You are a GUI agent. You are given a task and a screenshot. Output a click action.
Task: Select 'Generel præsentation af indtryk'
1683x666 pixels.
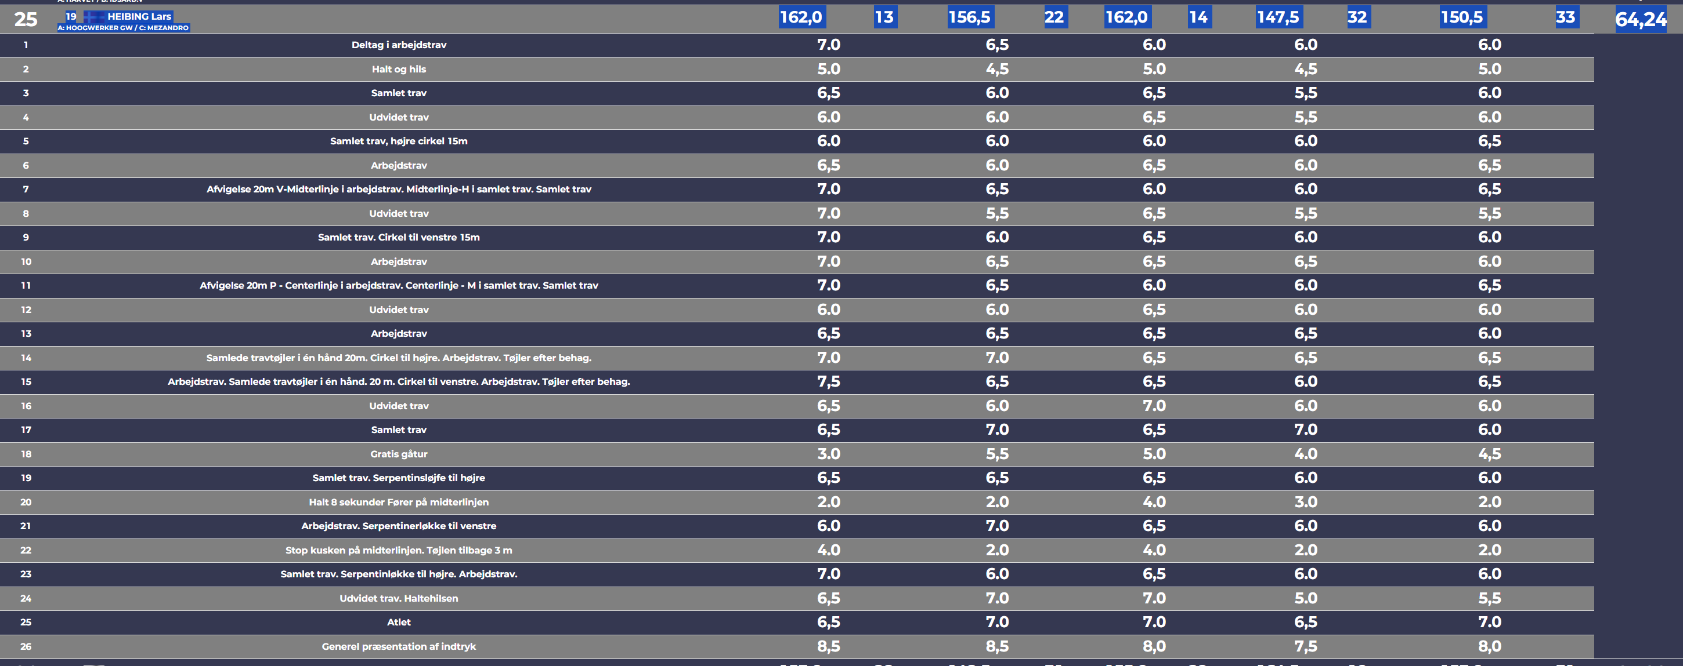coord(399,647)
